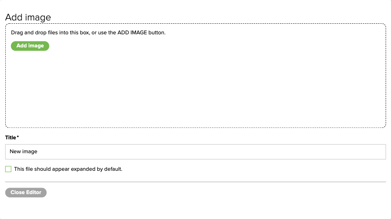Click inside the dashed file drop box

[195, 90]
